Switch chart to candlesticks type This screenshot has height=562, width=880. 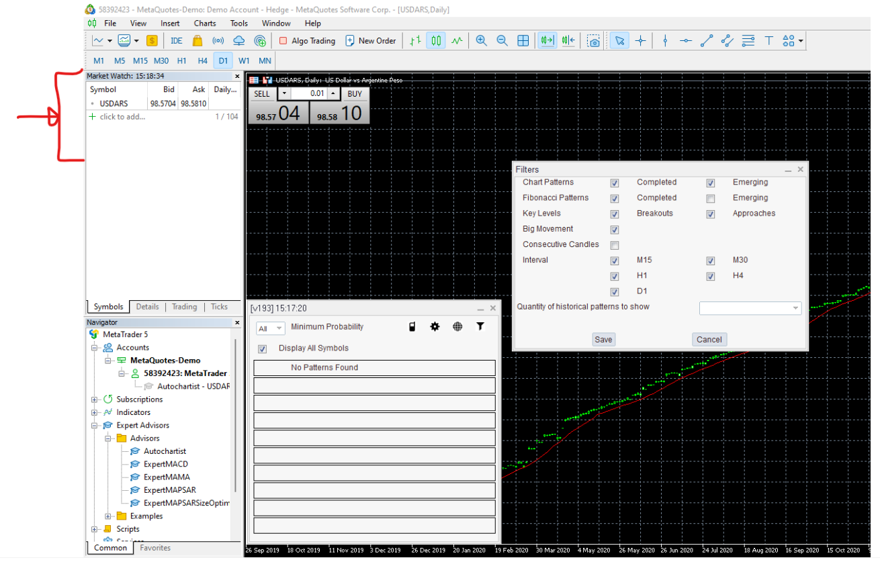tap(436, 41)
